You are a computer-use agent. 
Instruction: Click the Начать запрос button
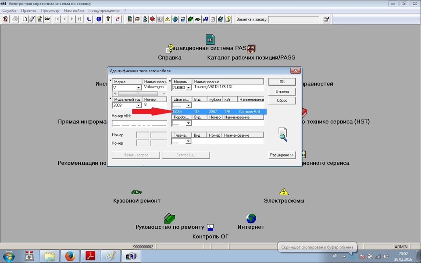(x=136, y=155)
